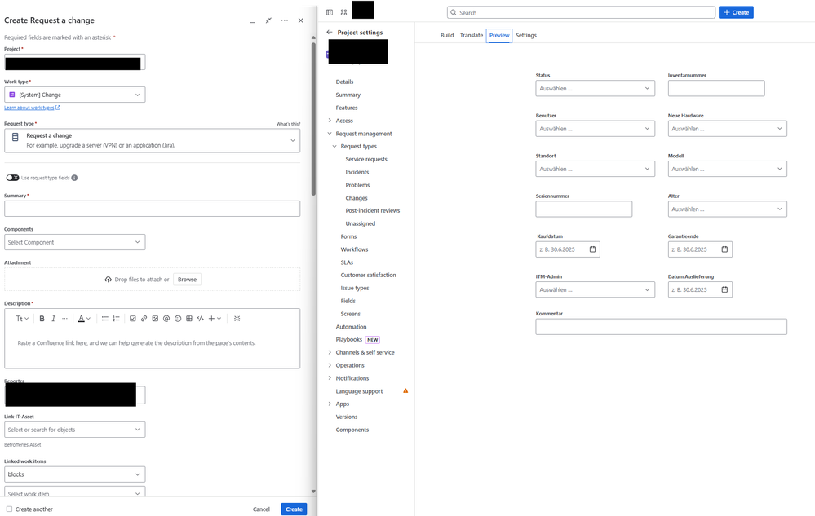Mention a user with the @ icon
The image size is (815, 516).
(x=166, y=318)
